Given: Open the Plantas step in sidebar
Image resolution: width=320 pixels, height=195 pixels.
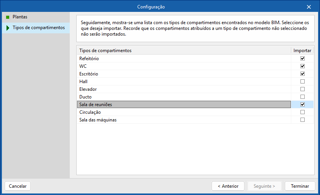Looking at the screenshot, I should tap(20, 17).
